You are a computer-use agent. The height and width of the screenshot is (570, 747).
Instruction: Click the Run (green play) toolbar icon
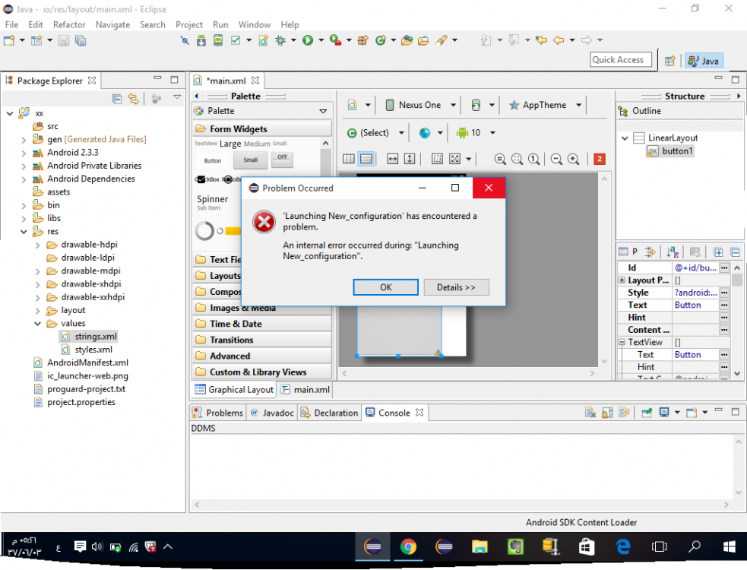308,40
